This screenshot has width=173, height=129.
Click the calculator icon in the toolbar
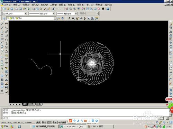pos(103,9)
